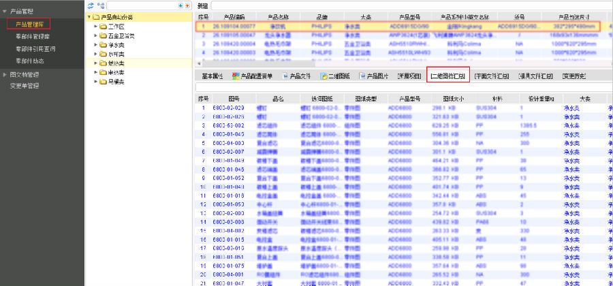The height and width of the screenshot is (286, 613).
Task: Click the 产品文件 tab document icon
Action: point(286,76)
